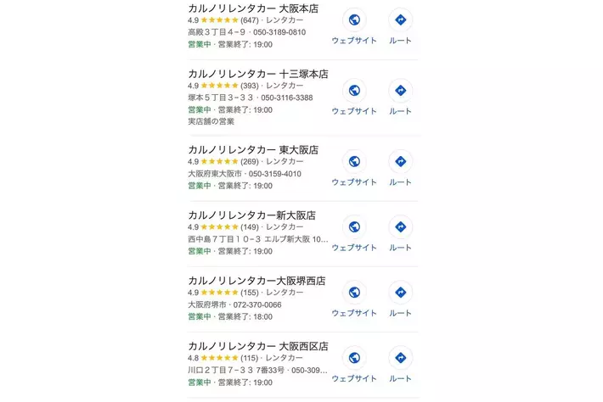Open カルノリレンタカー 大阪本店 listing title
603x402 pixels.
[x=252, y=8]
